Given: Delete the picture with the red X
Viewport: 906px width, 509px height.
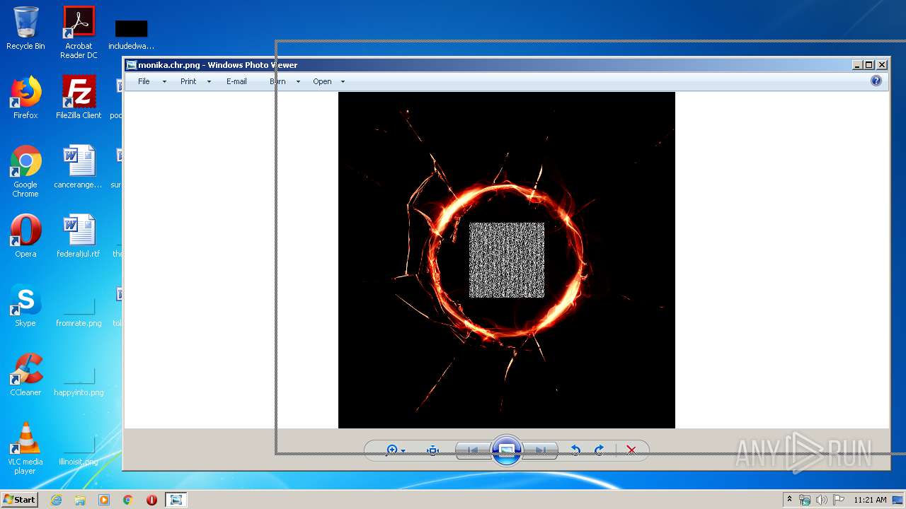Looking at the screenshot, I should (631, 450).
